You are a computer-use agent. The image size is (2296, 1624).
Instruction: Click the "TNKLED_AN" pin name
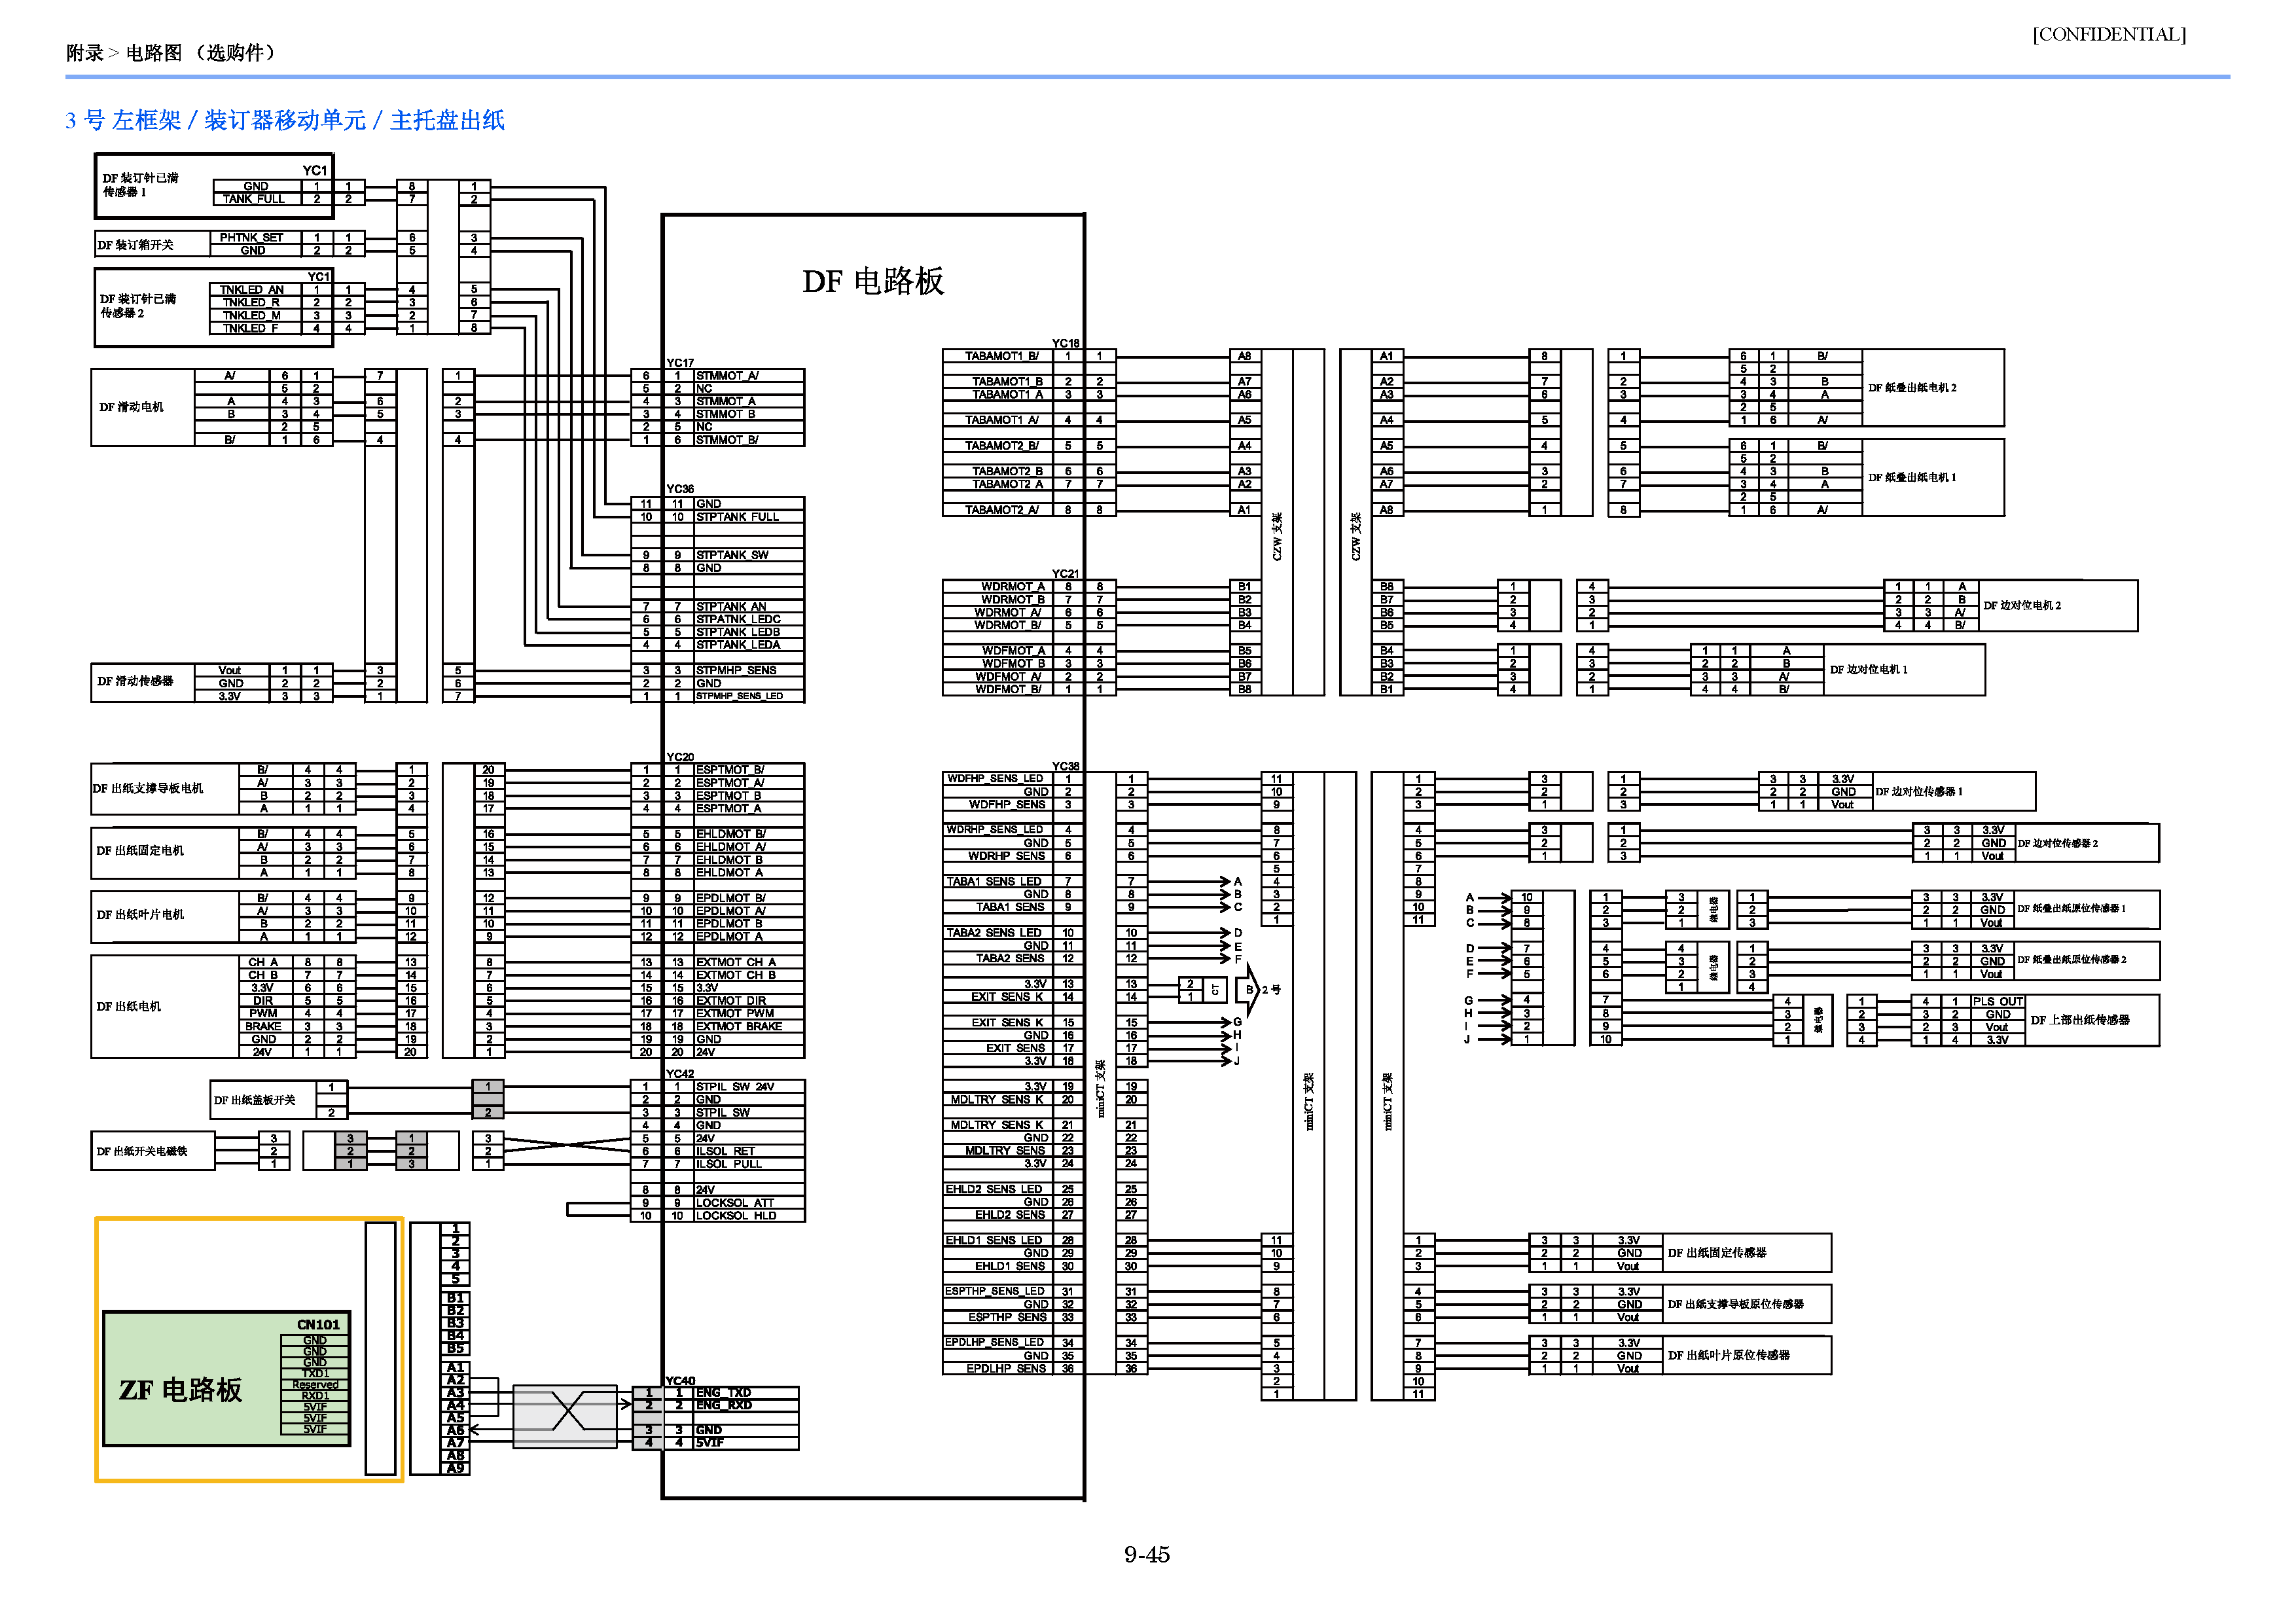coord(252,290)
